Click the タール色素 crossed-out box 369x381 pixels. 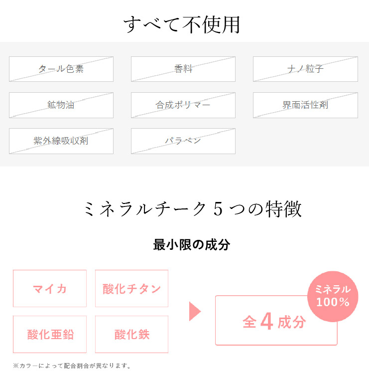[61, 69]
